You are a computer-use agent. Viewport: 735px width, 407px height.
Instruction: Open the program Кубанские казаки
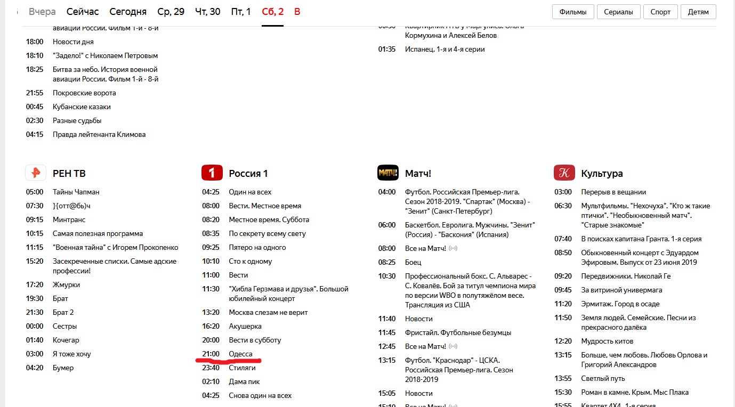[x=82, y=107]
